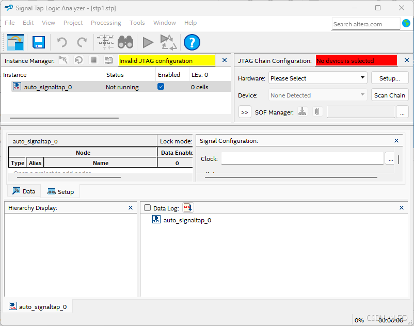Open the Window menu
The height and width of the screenshot is (326, 414).
coord(165,23)
